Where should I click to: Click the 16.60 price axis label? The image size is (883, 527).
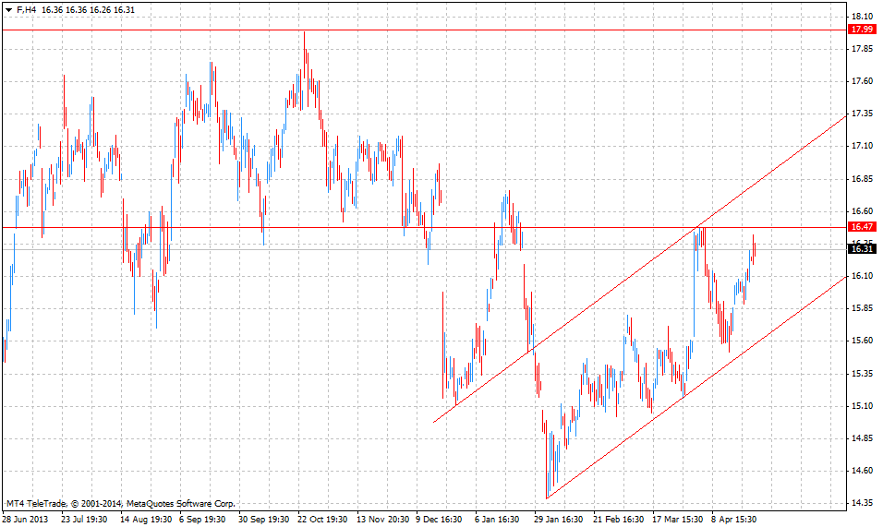pos(862,211)
